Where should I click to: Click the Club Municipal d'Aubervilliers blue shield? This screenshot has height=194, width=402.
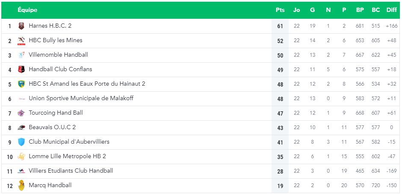pyautogui.click(x=21, y=142)
